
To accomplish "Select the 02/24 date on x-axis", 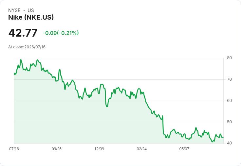I will (142, 149).
